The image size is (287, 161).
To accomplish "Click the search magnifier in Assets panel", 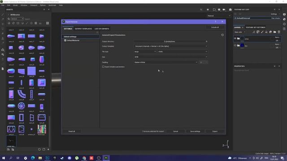I will [9, 19].
